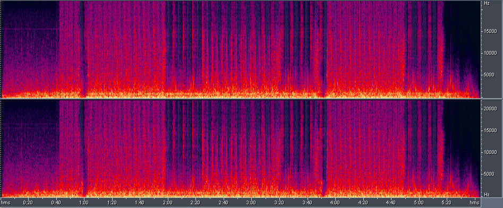Screen dimensions: 503x208
Task: Jump to 4:00 on the time ruler
Action: click(x=335, y=203)
